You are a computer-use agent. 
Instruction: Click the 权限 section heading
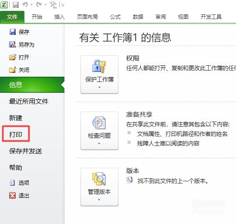(x=133, y=58)
